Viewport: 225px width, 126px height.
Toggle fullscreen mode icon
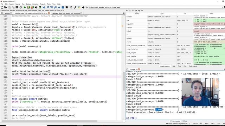71,7
